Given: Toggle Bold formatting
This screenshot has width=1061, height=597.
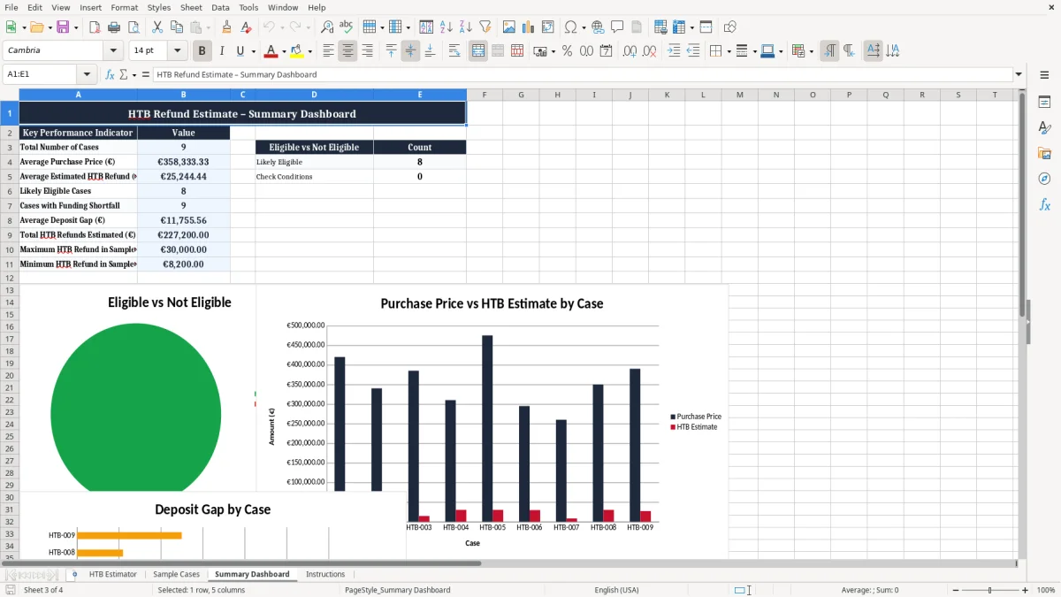Looking at the screenshot, I should click(202, 51).
